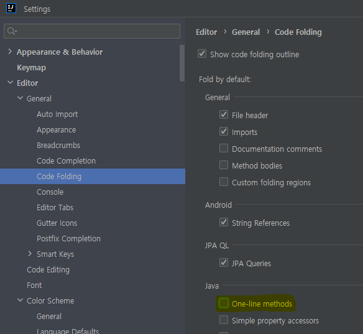Enable Custom folding regions

224,182
